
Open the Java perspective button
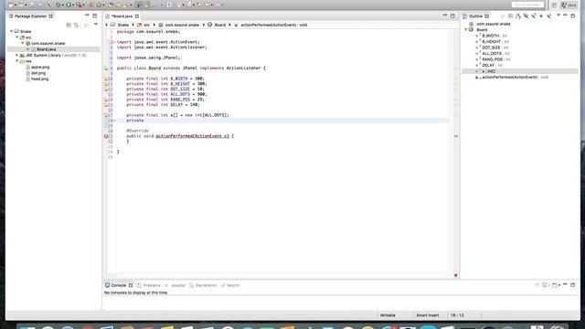[x=569, y=5]
